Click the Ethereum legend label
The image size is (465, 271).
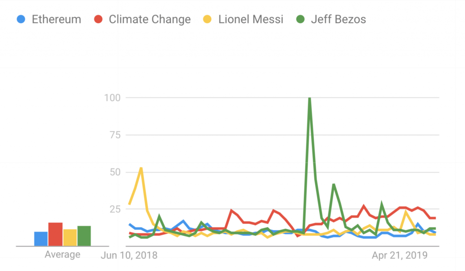(56, 20)
